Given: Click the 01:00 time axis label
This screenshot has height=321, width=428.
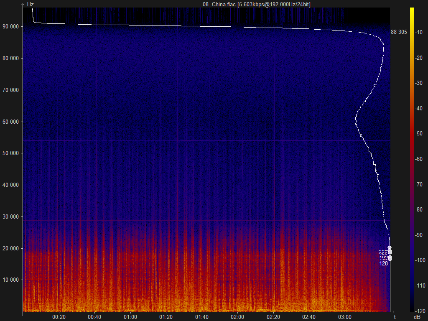Looking at the screenshot, I should (x=130, y=317).
